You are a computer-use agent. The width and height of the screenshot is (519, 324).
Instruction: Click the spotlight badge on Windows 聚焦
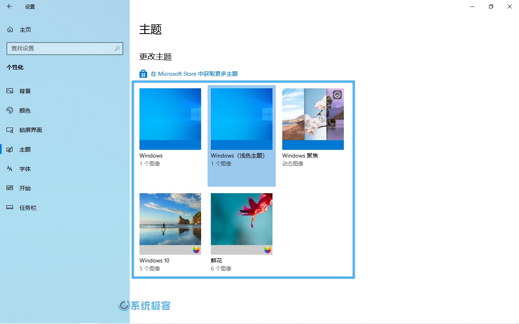click(337, 95)
